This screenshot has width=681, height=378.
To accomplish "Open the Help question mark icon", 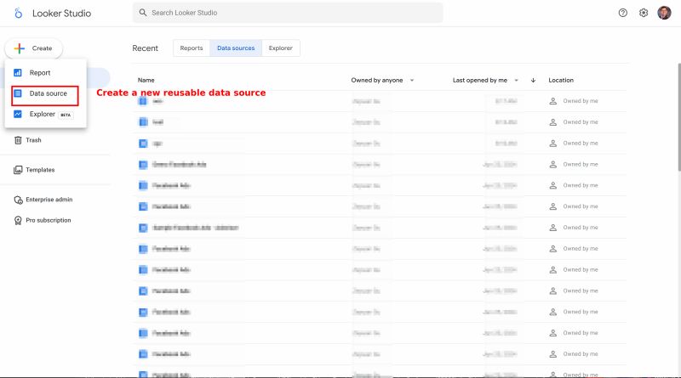I will pos(623,13).
